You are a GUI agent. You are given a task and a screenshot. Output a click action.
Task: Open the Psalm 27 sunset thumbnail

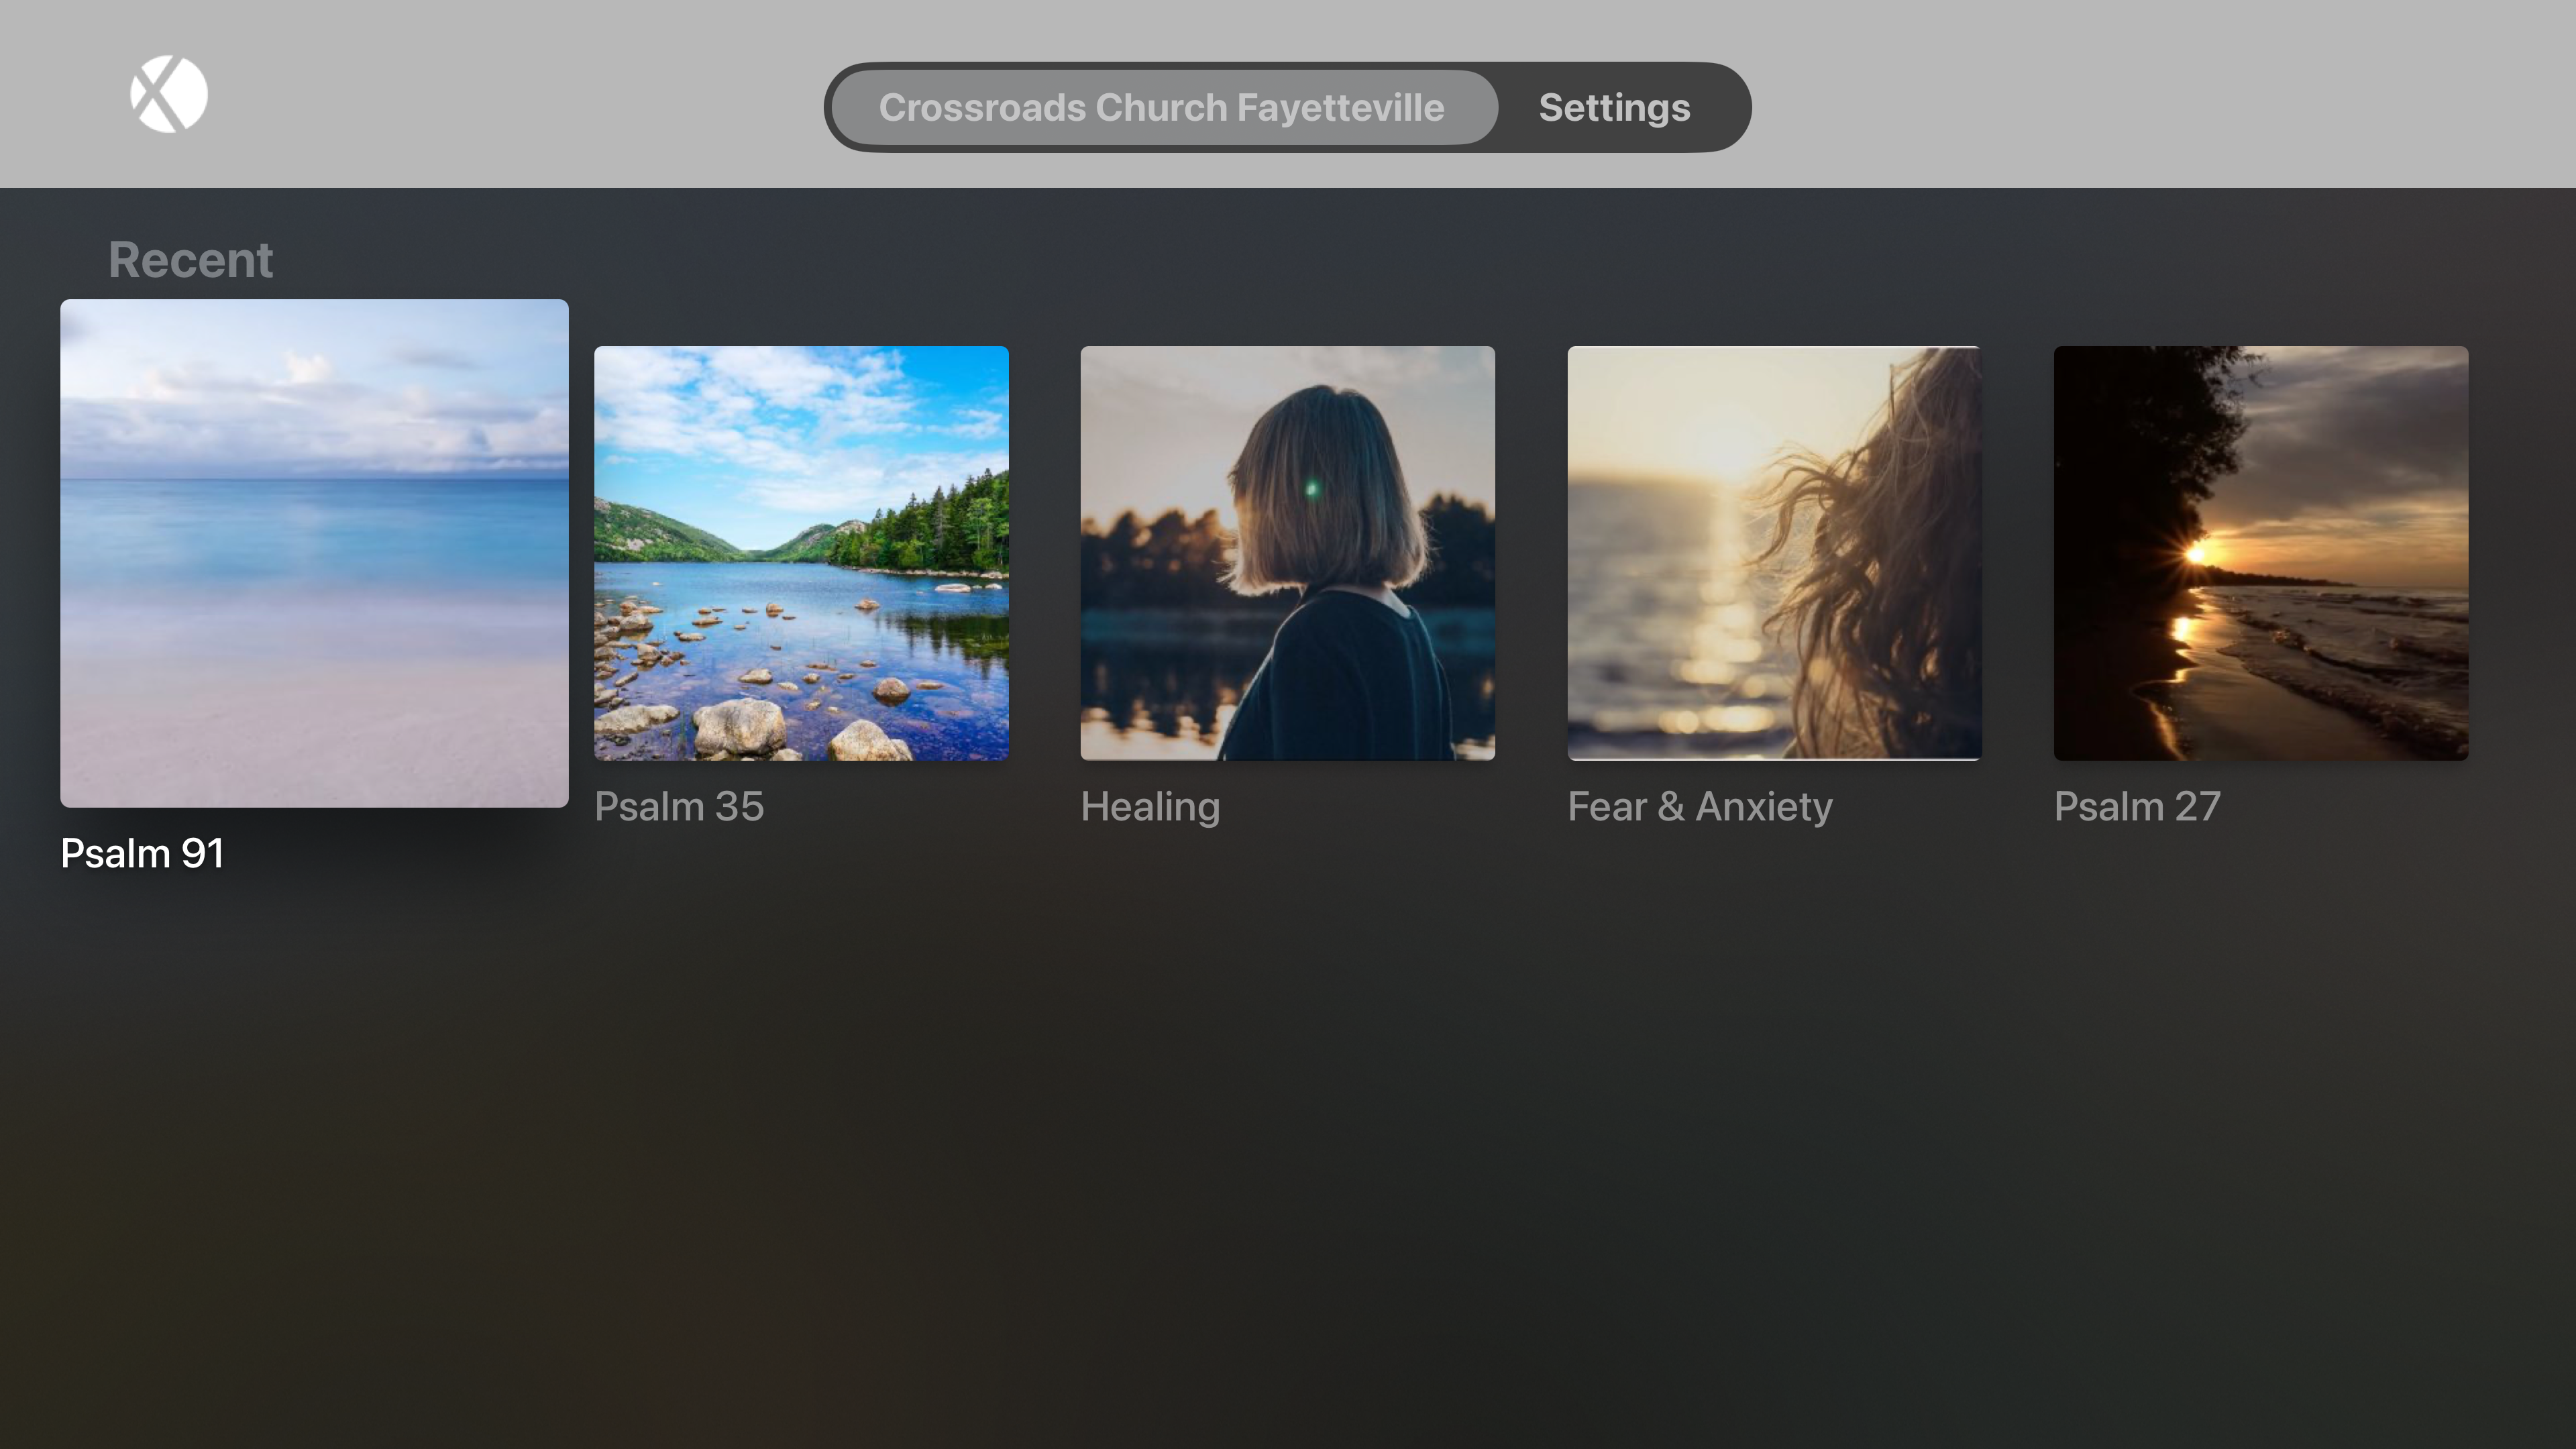click(2261, 553)
